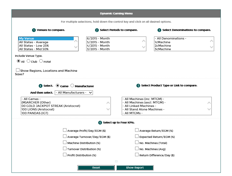Select '- All MTGMs -' option
232x176 pixels.
164,113
